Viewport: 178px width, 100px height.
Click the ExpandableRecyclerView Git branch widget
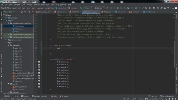click(x=155, y=99)
